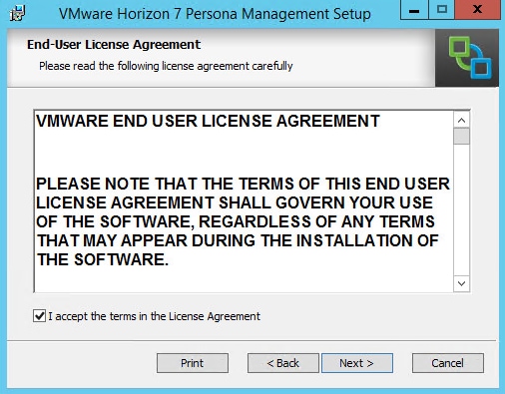Screen dimensions: 505x394
Task: Click the installer icon in title bar
Action: click(17, 13)
